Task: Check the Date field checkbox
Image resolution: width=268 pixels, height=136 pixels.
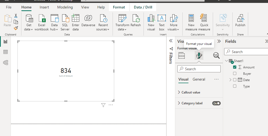Action: click(x=235, y=80)
